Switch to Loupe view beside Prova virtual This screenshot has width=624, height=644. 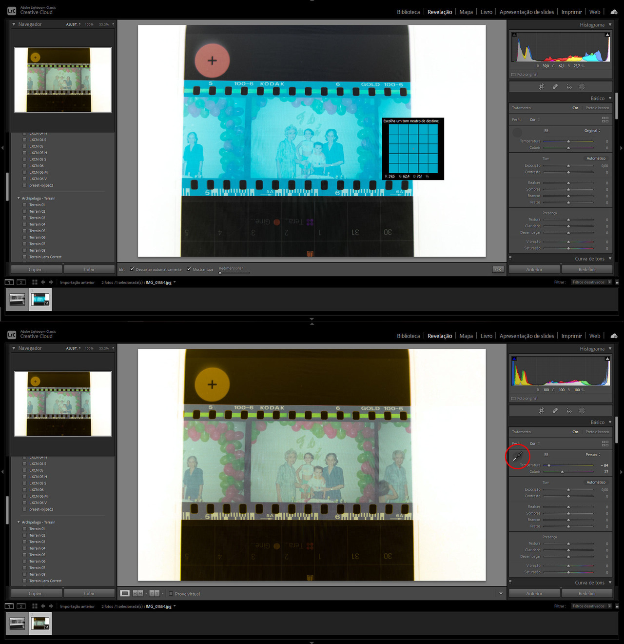(125, 593)
